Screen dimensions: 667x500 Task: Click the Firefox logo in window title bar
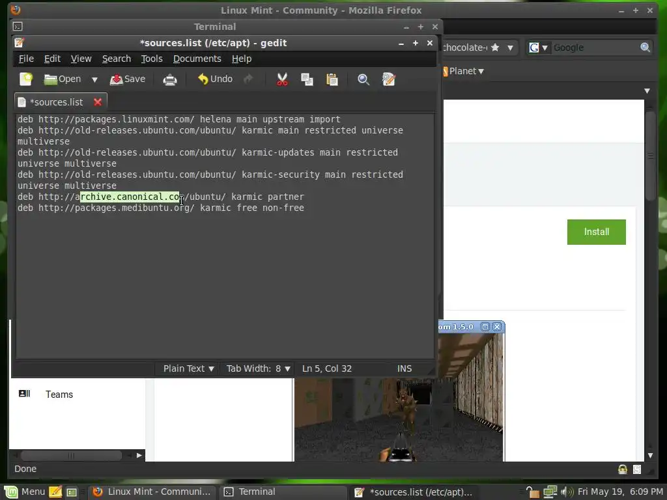(16, 10)
